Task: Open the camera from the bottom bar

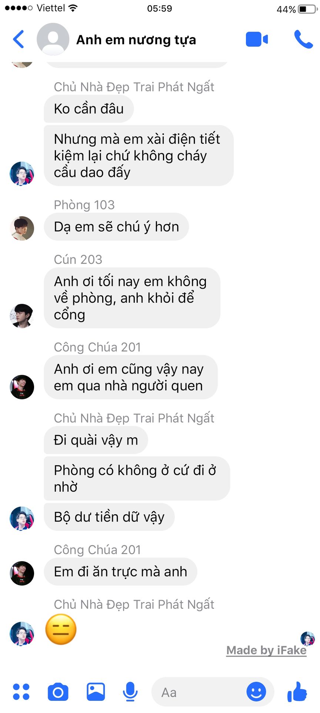Action: tap(58, 692)
